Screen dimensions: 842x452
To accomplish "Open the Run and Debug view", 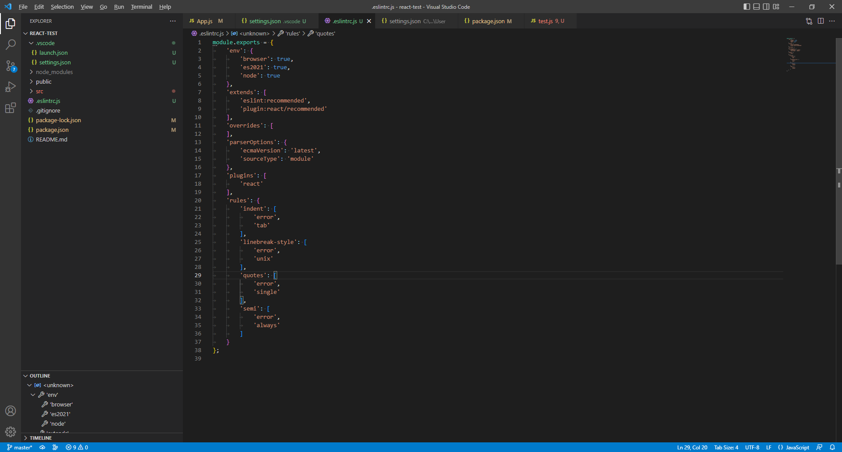I will pyautogui.click(x=11, y=87).
